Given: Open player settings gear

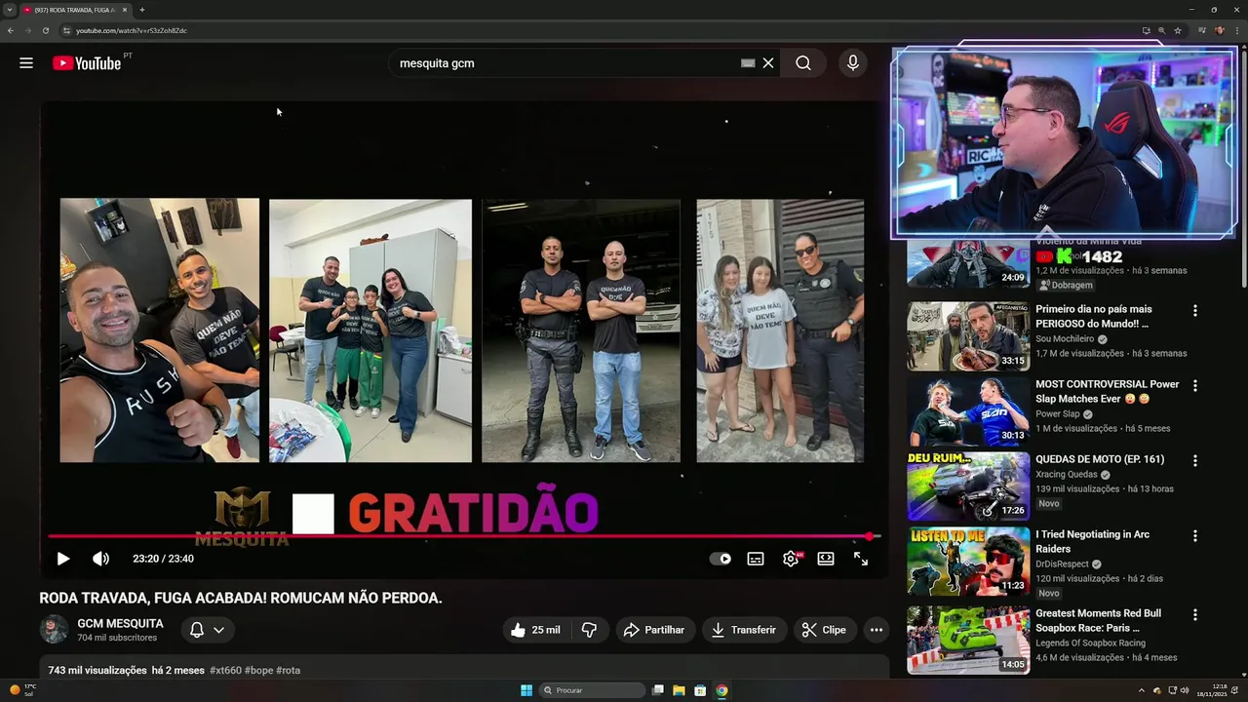Looking at the screenshot, I should [x=791, y=559].
